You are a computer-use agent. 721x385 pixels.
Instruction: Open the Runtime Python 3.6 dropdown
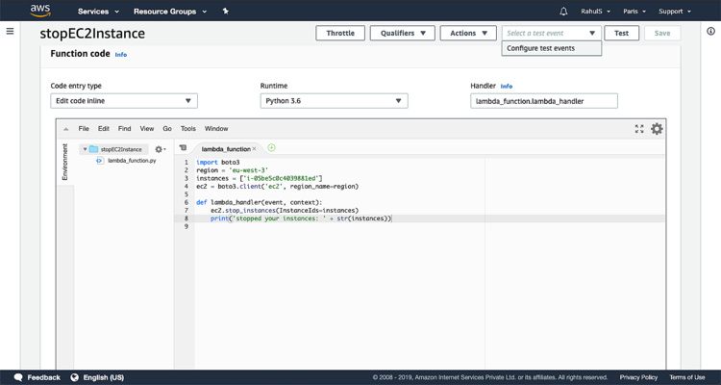pyautogui.click(x=334, y=100)
